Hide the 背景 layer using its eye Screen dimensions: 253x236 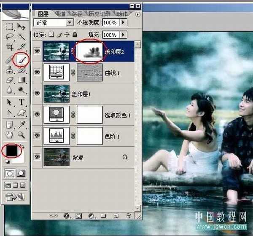pos(38,157)
